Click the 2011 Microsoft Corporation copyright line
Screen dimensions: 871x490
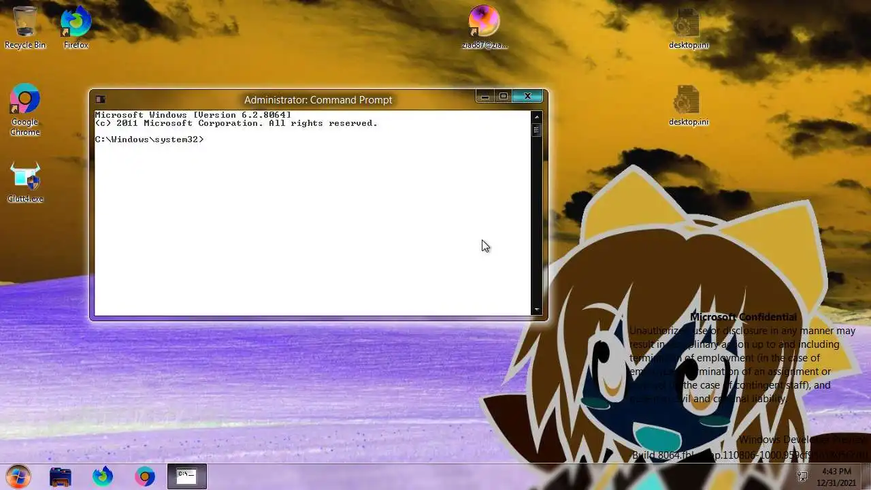236,123
